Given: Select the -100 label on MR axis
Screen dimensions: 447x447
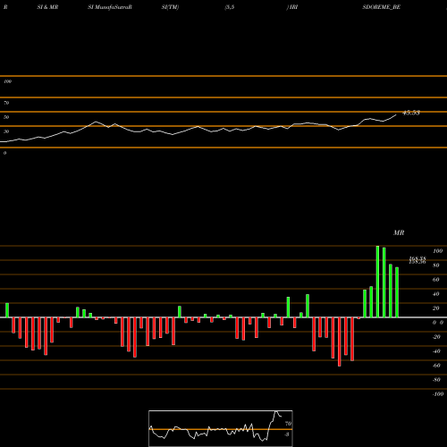Looking at the screenshot, I should point(438,394).
